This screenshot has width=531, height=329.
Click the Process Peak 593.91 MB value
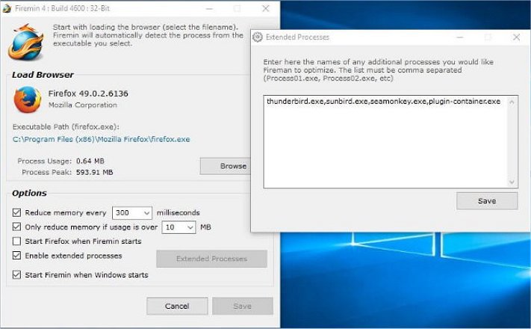point(95,172)
